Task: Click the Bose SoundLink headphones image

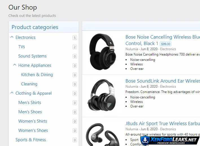Action: (102, 95)
